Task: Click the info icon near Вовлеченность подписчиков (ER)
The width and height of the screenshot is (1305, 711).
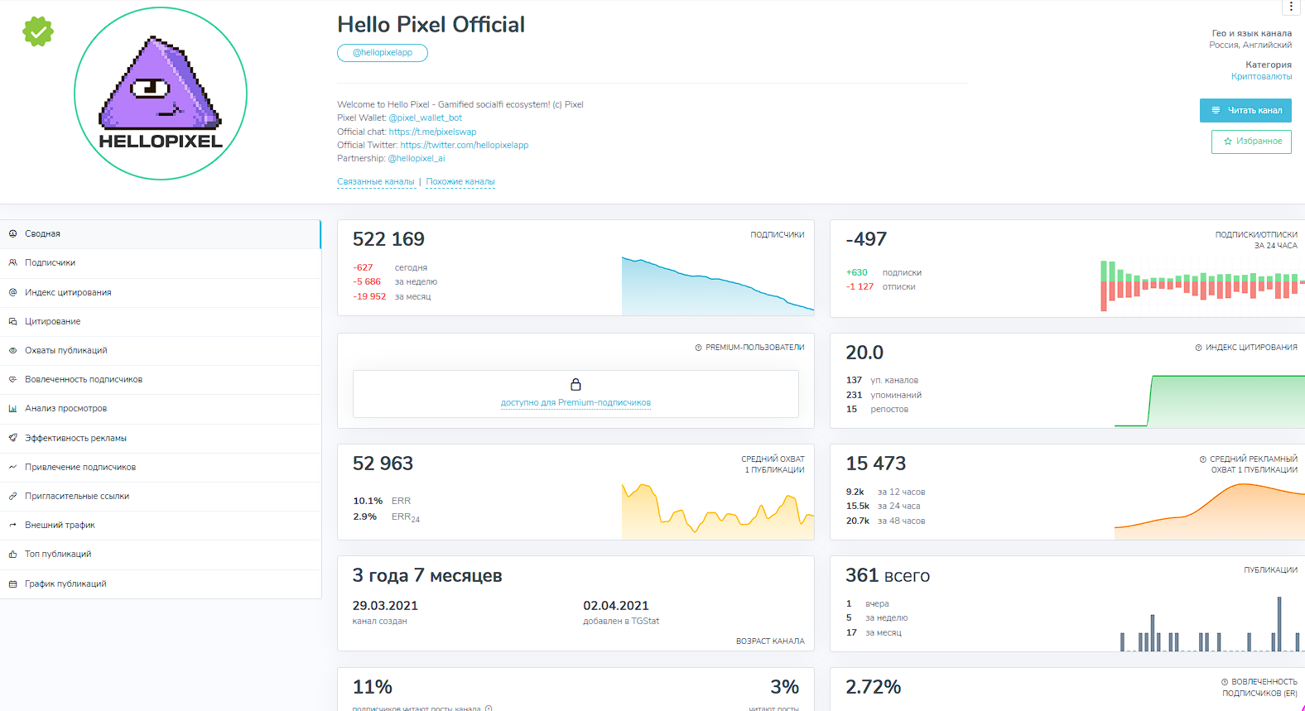Action: point(1225,682)
